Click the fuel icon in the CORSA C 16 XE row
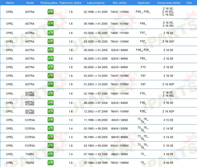 coord(50,146)
